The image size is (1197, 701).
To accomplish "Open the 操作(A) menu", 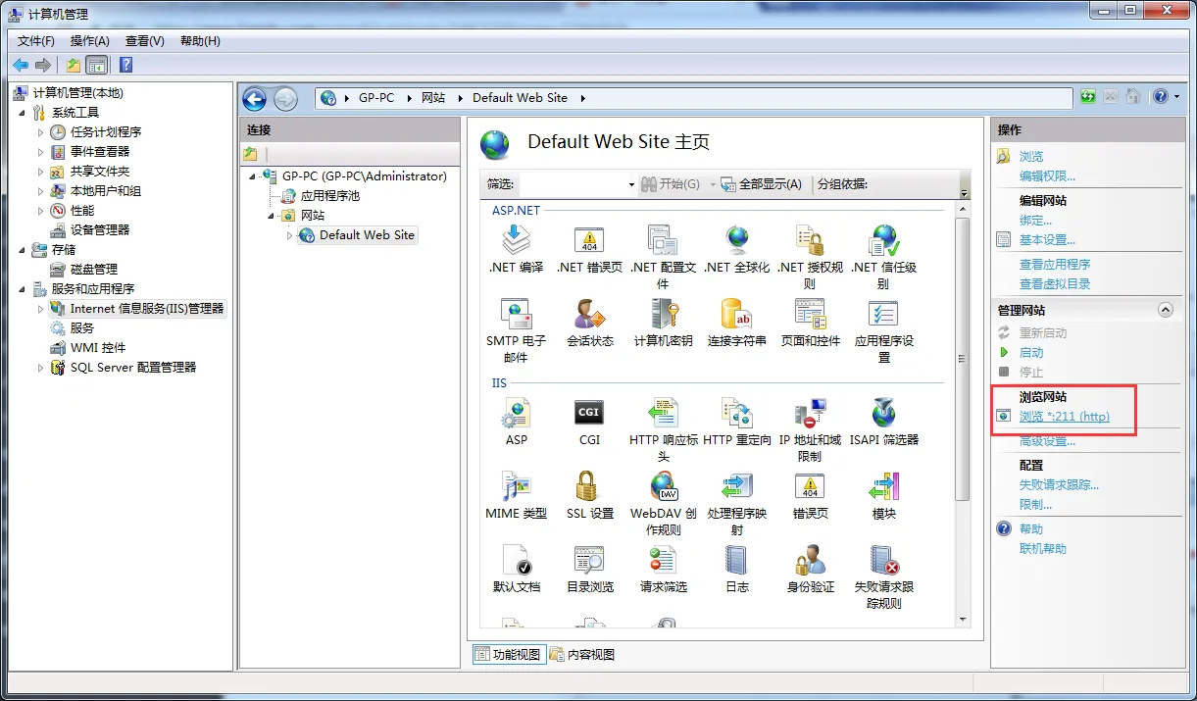I will (x=90, y=41).
